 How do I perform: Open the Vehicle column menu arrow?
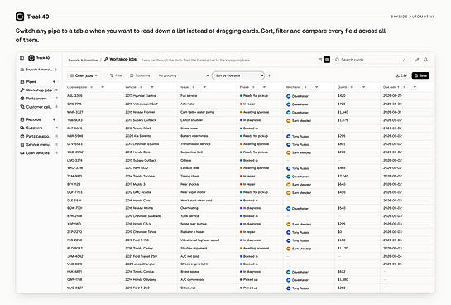click(x=152, y=87)
